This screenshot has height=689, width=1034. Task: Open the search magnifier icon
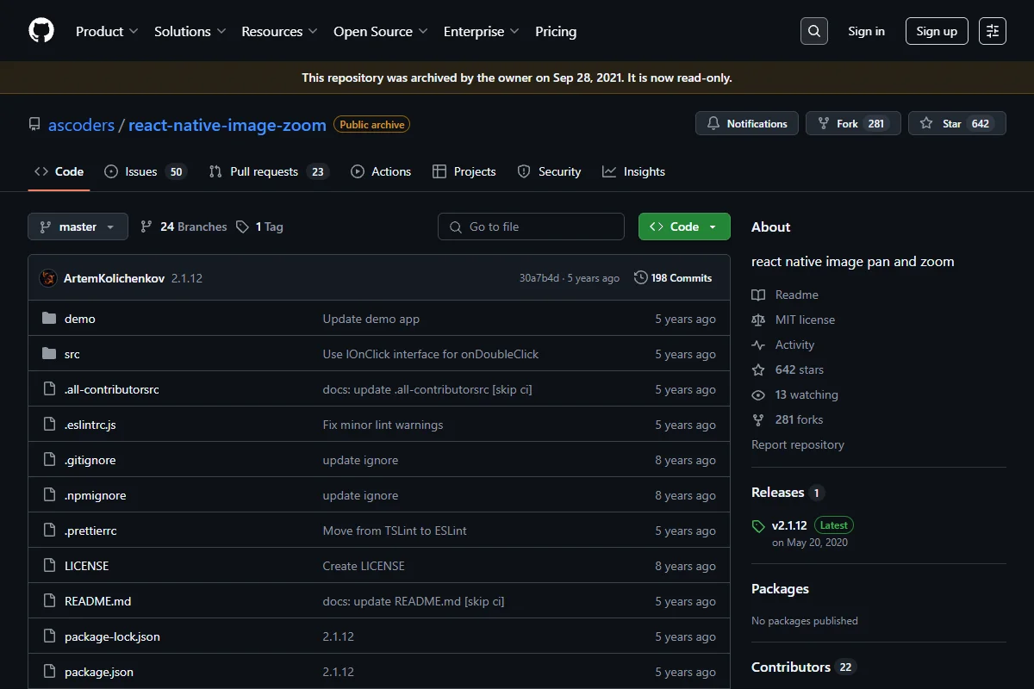814,31
